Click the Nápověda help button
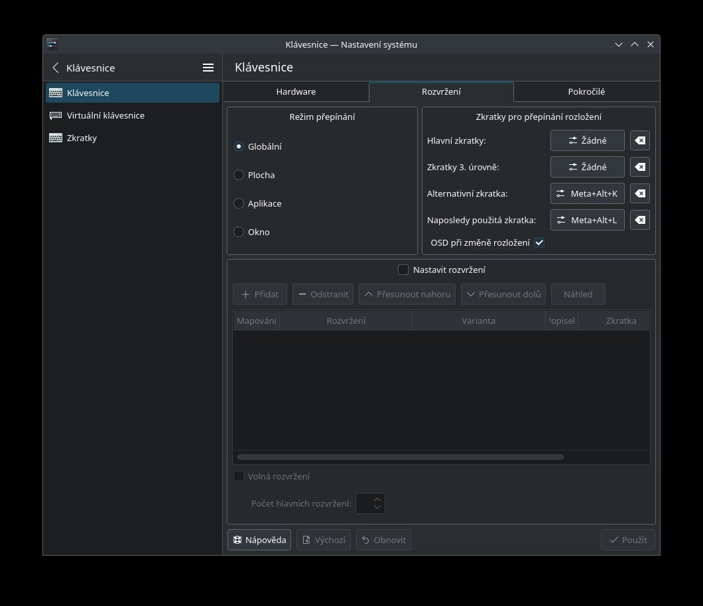The width and height of the screenshot is (703, 606). pyautogui.click(x=259, y=540)
